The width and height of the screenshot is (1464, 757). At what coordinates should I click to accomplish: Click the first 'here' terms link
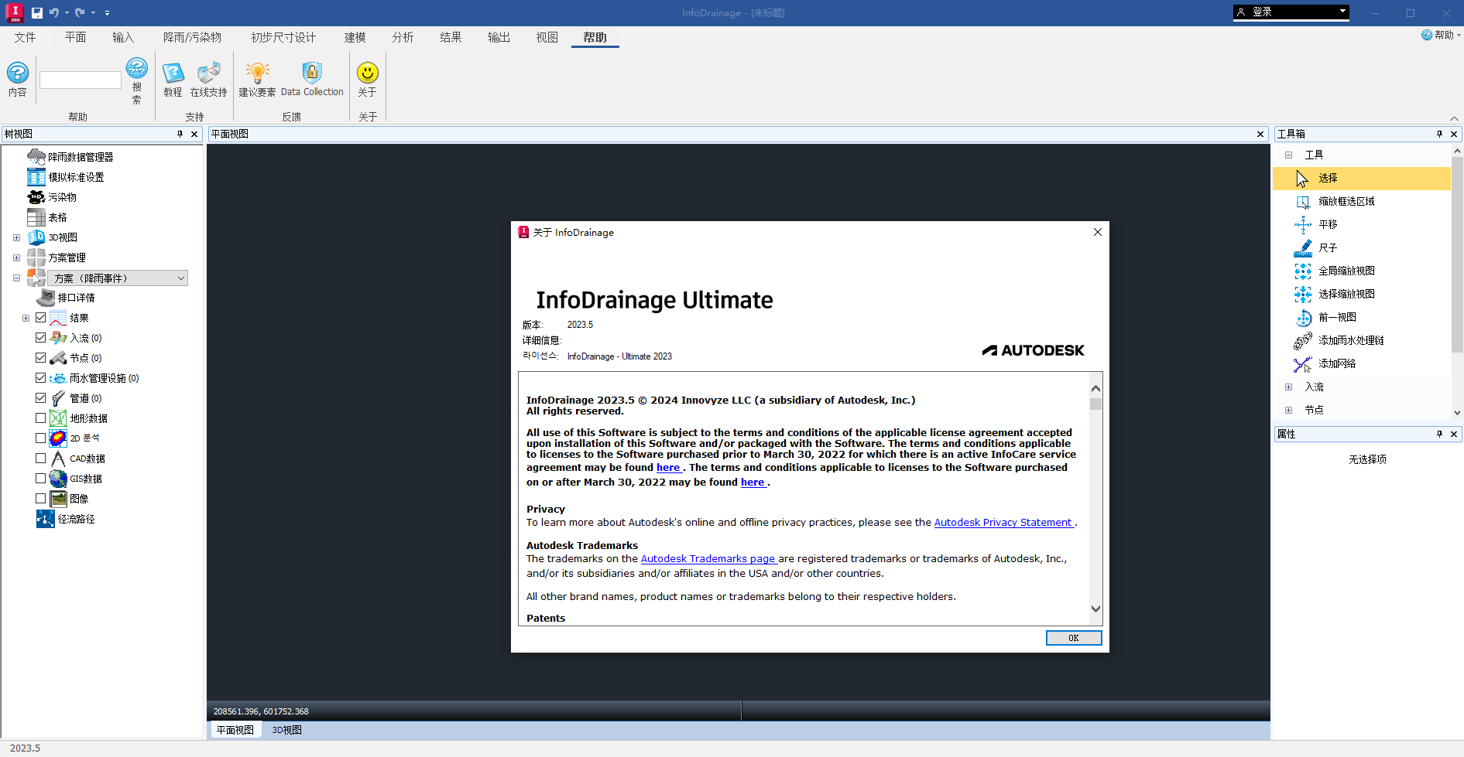pos(668,468)
